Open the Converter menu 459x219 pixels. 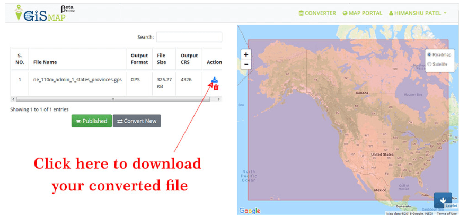(317, 13)
